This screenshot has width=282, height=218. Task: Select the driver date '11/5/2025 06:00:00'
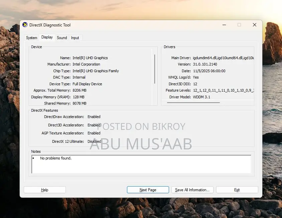click(209, 71)
